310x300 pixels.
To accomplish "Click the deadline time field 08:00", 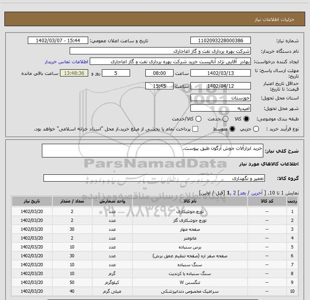I will [159, 73].
